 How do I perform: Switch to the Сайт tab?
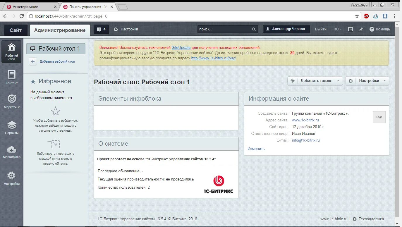pyautogui.click(x=16, y=30)
